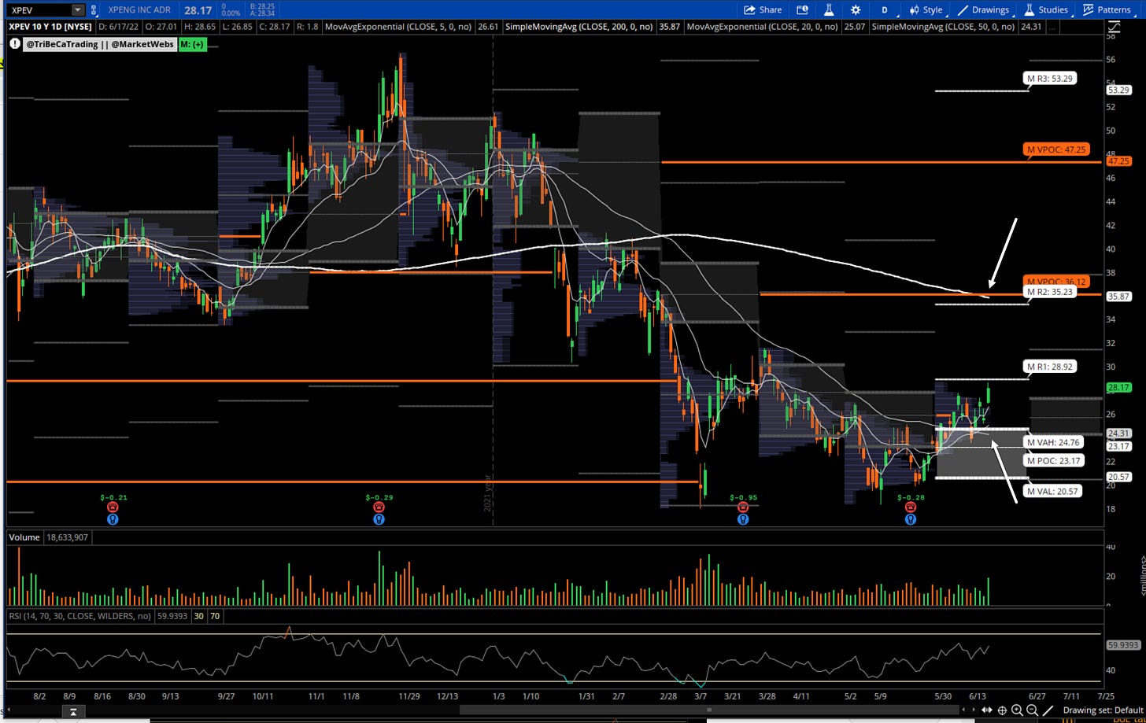Click the green M: (+) label
Screen dimensions: 1146x723
pos(191,44)
